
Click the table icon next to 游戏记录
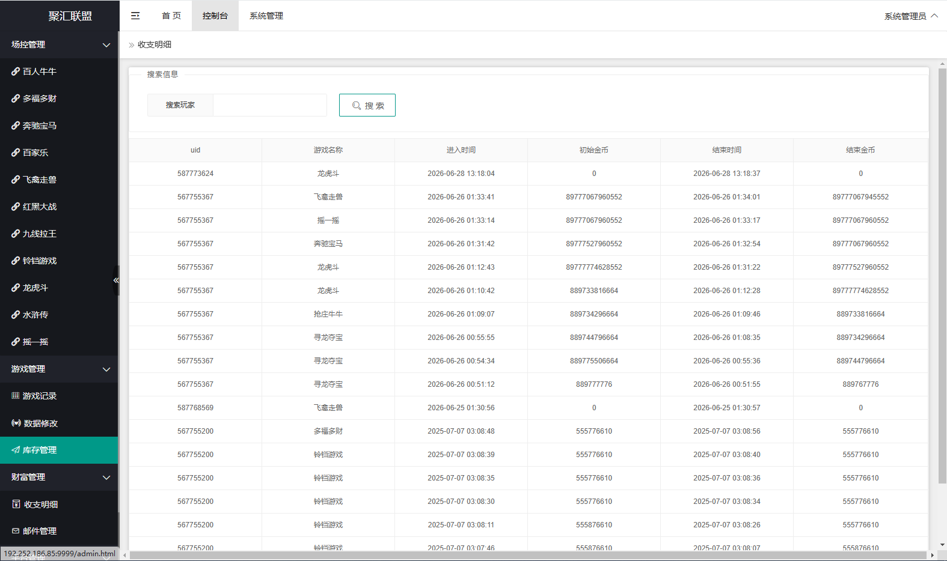(x=16, y=396)
